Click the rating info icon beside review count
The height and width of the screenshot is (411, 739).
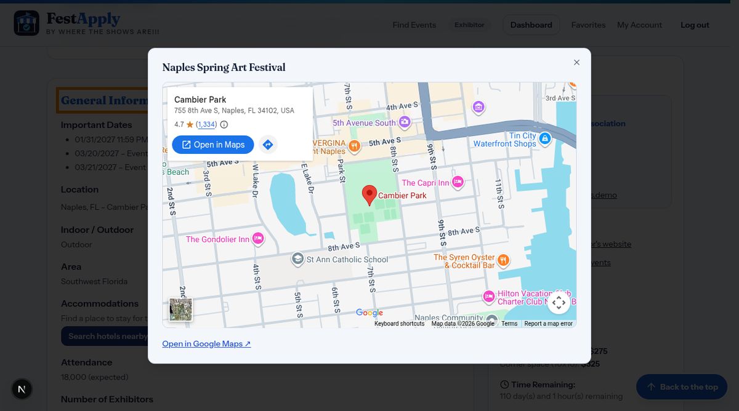pos(224,124)
